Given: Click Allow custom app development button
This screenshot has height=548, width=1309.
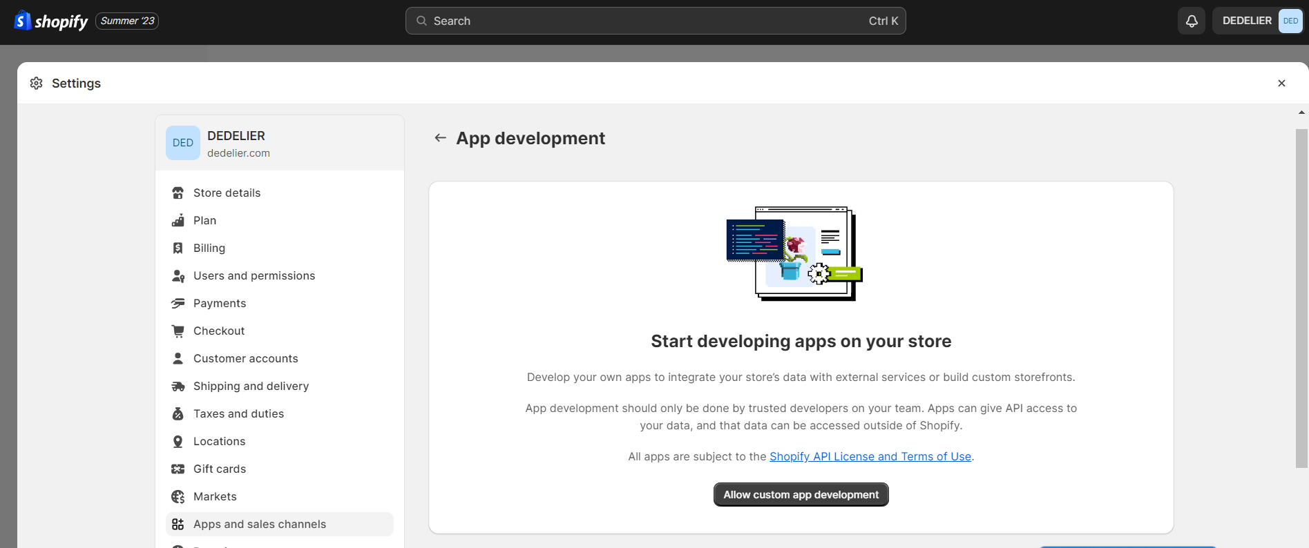Looking at the screenshot, I should click(x=801, y=495).
